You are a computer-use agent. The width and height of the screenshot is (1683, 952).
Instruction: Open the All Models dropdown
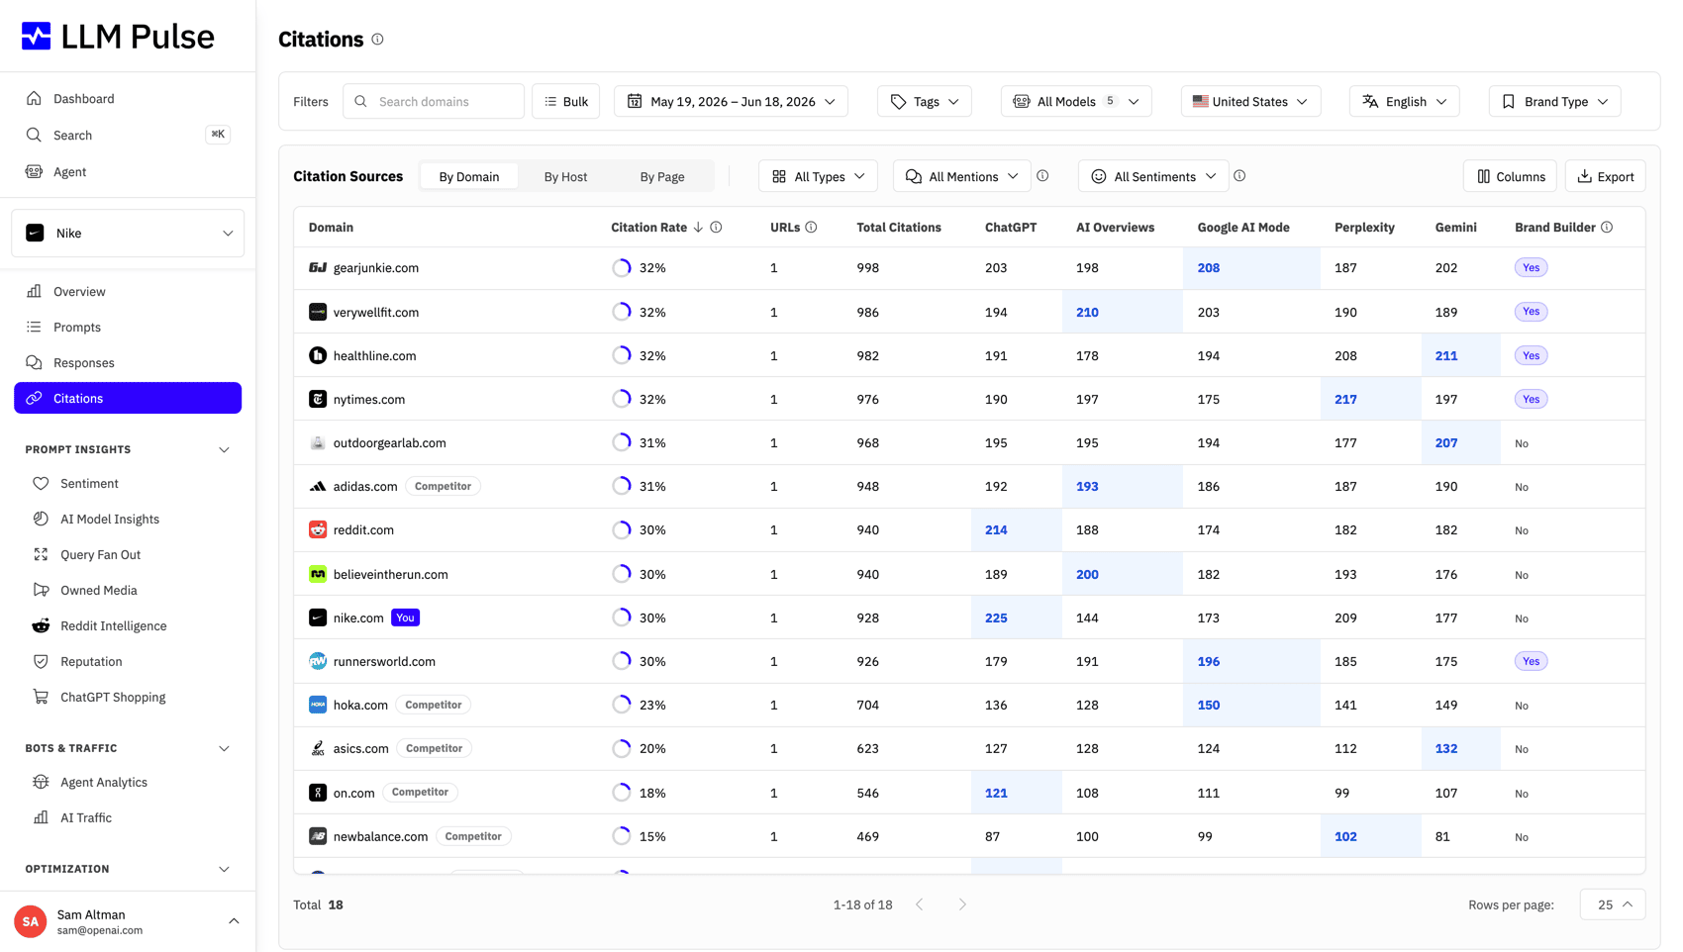click(1076, 102)
